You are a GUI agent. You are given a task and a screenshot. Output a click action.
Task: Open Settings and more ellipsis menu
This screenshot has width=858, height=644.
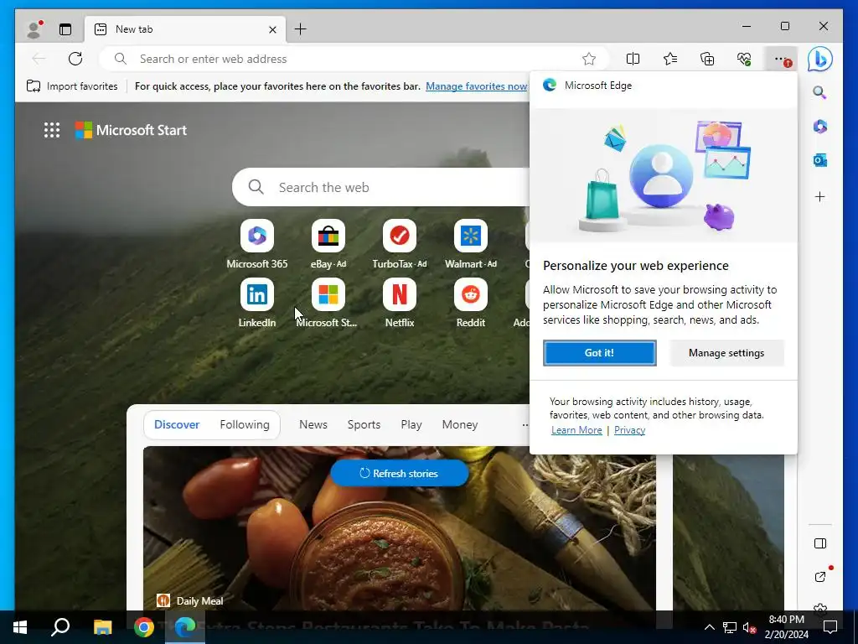783,60
